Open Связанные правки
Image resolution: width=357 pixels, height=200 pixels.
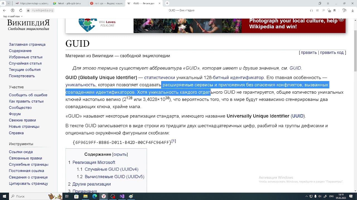point(25,158)
